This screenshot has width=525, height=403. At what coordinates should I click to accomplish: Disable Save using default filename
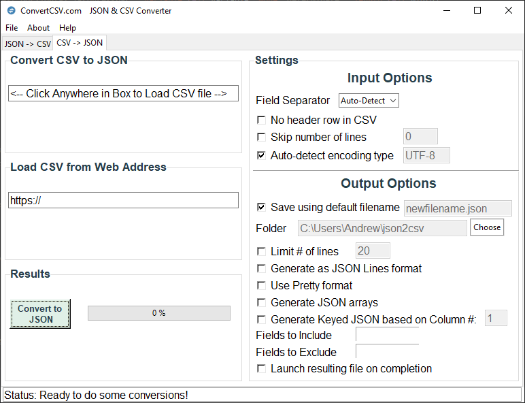[261, 207]
